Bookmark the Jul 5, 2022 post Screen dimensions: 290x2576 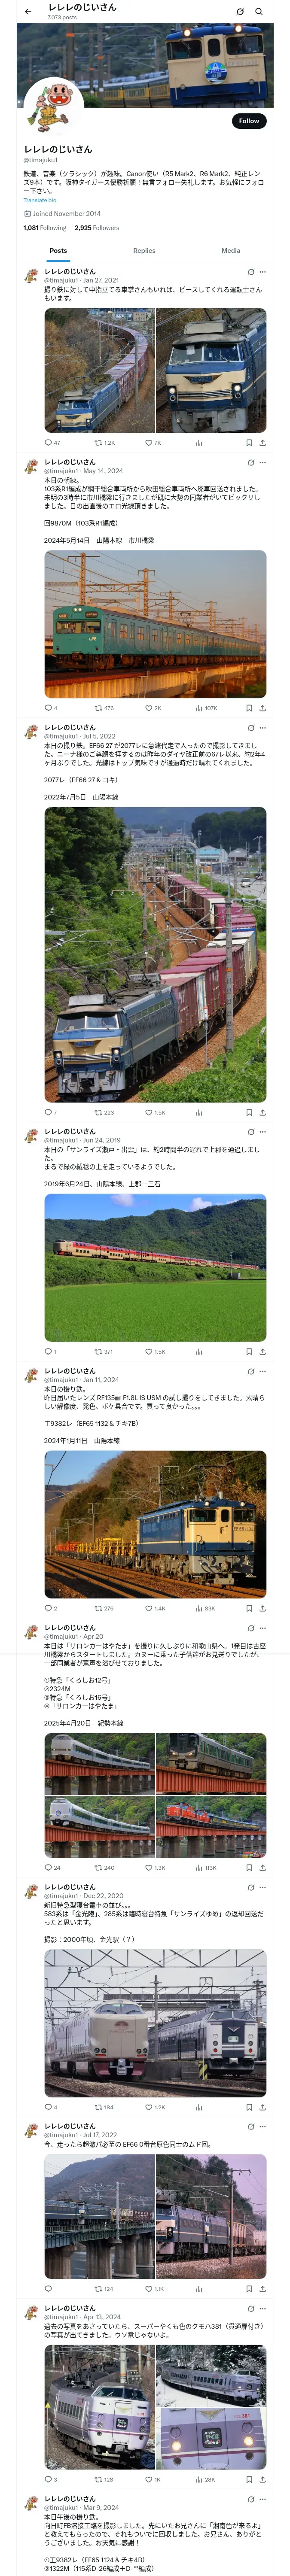coord(249,1112)
